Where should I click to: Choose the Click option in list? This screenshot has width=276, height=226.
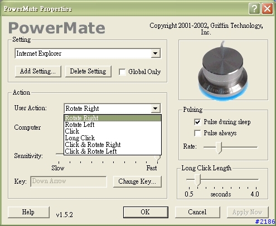point(113,131)
